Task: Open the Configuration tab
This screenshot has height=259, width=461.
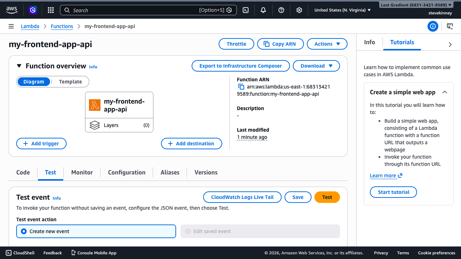Action: (127, 172)
